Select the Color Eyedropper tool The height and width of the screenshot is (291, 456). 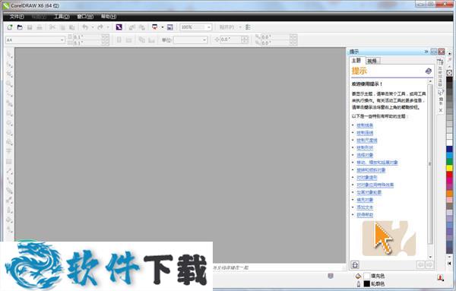point(9,201)
